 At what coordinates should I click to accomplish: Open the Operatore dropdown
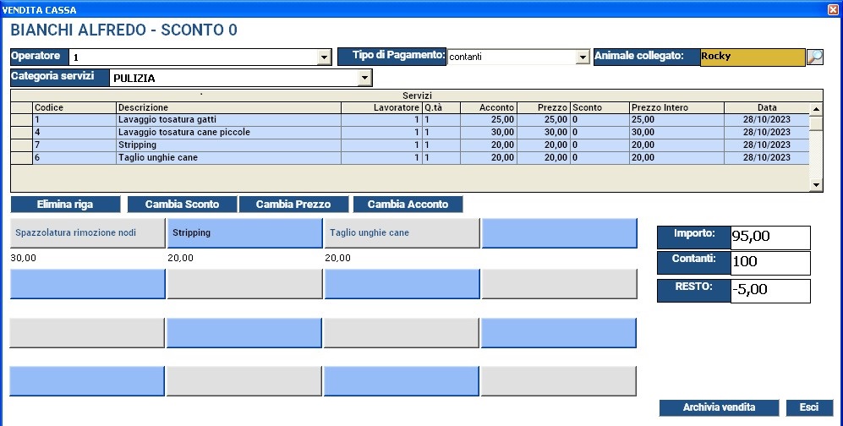(x=323, y=57)
